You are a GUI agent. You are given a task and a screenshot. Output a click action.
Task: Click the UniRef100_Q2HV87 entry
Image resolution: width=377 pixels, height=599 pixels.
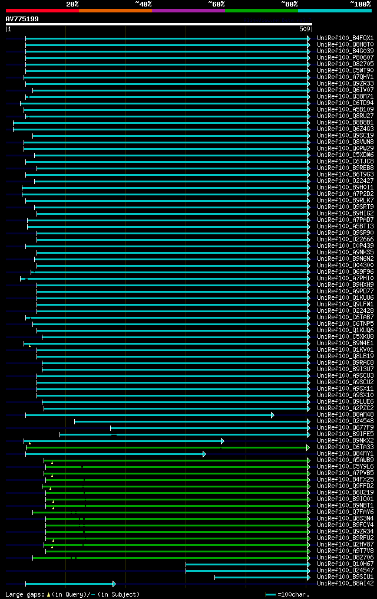pyautogui.click(x=345, y=545)
